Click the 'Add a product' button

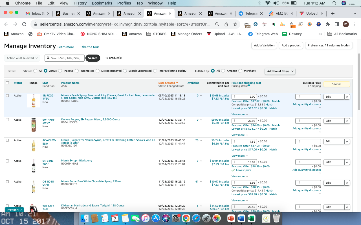(291, 45)
